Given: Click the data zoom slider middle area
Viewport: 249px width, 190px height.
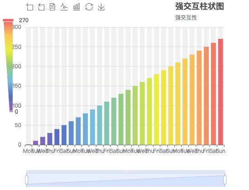Looking at the screenshot, I should tap(126, 180).
